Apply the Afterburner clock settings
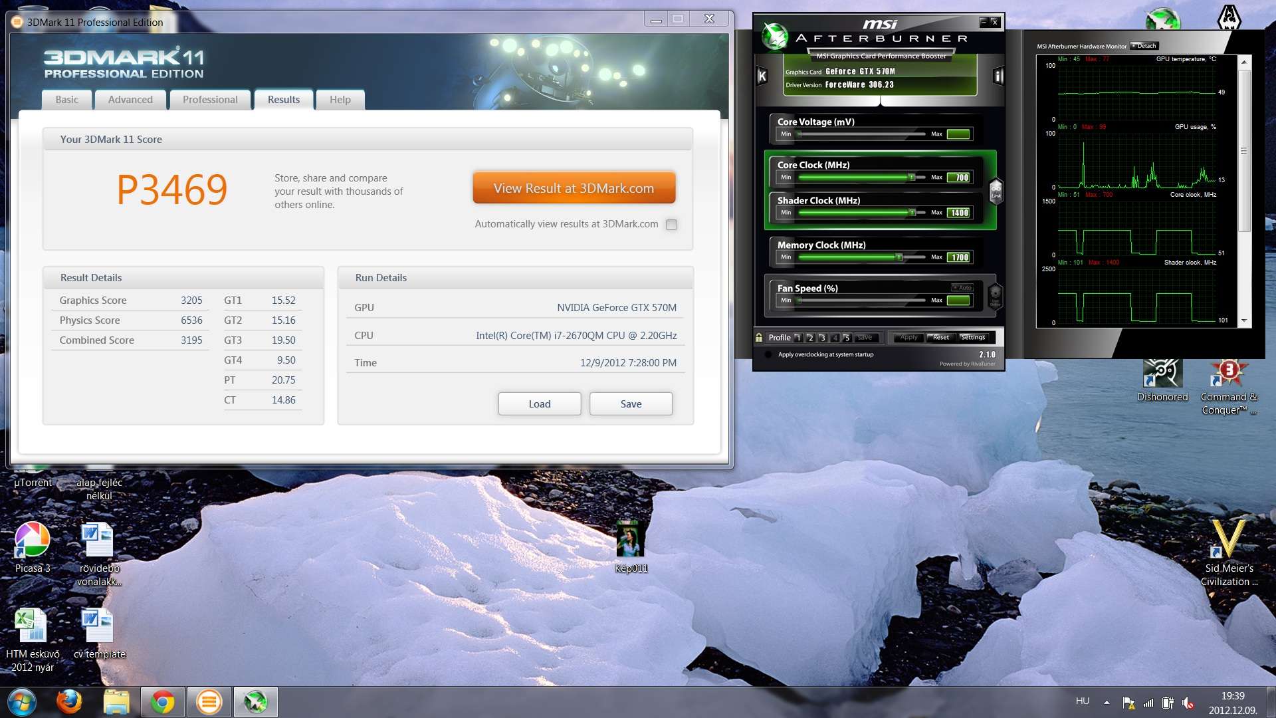The width and height of the screenshot is (1276, 718). click(908, 338)
